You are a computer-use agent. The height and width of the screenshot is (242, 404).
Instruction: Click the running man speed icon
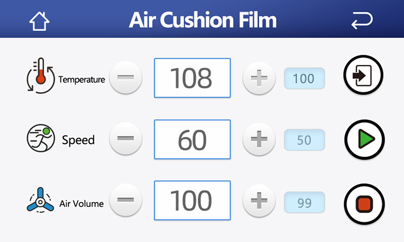coord(41,138)
